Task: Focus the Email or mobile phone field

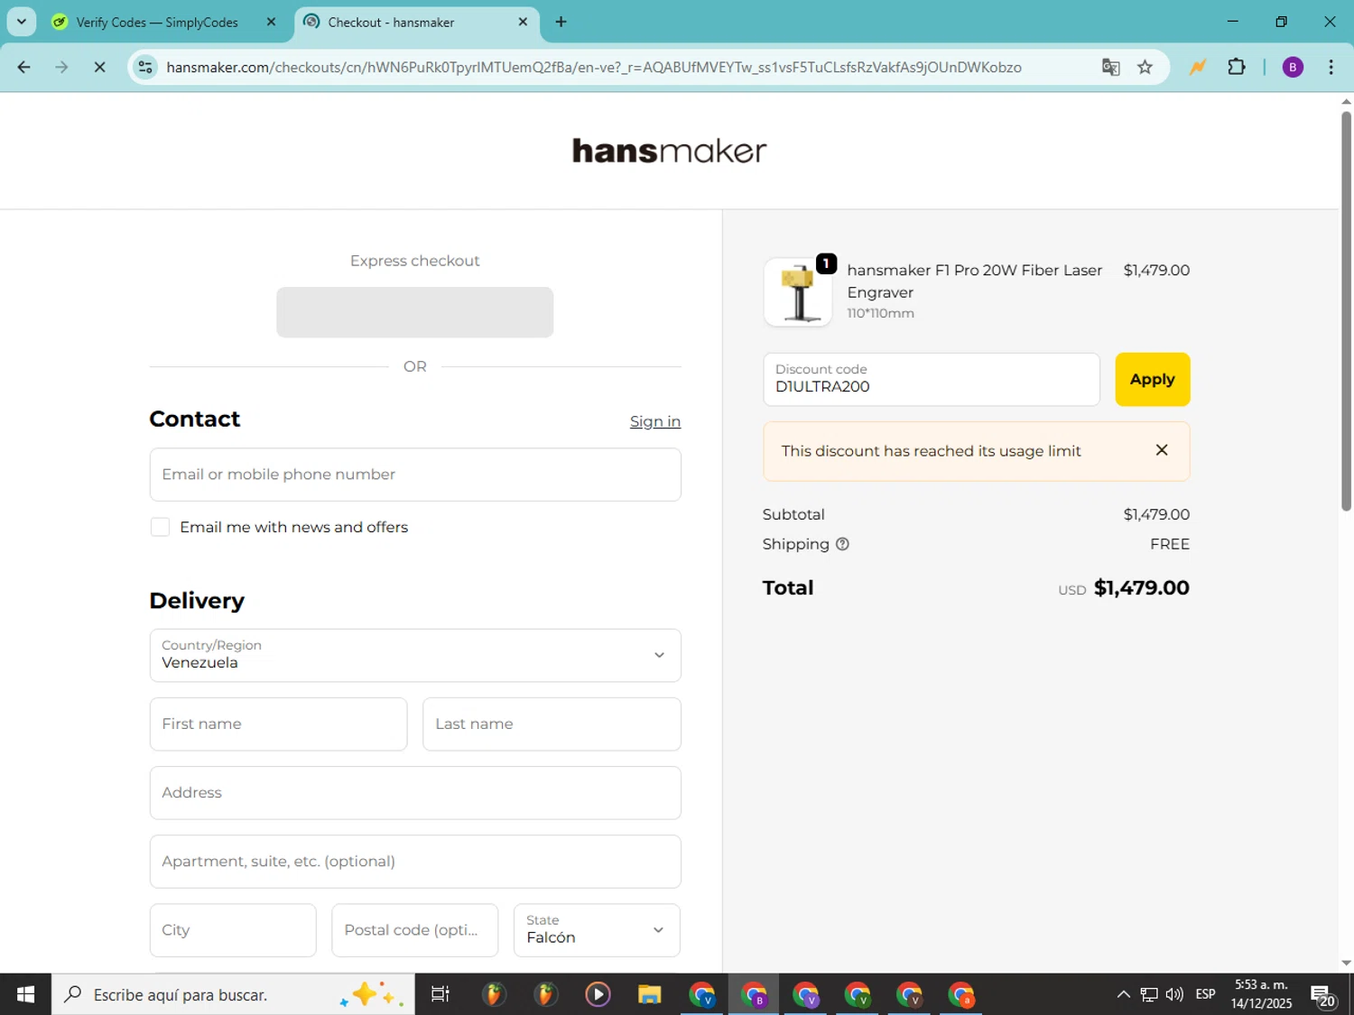Action: click(415, 475)
